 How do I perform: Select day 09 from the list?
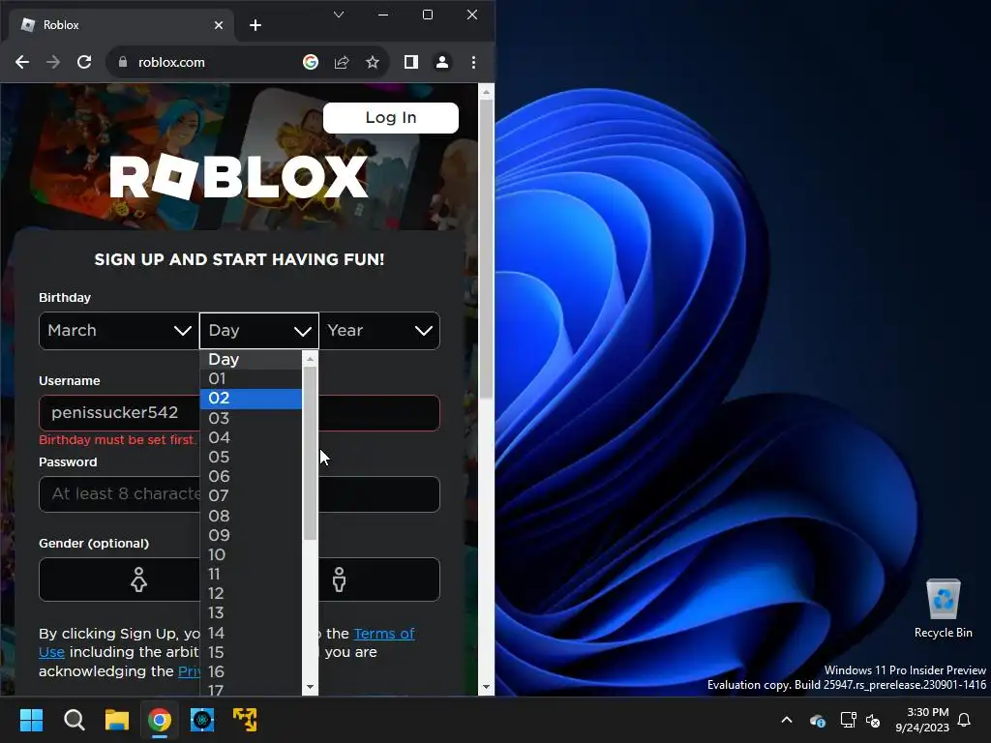pos(251,535)
